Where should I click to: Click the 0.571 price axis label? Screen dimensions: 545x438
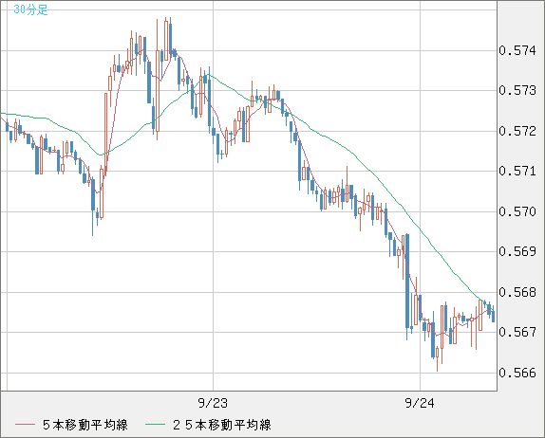click(517, 171)
